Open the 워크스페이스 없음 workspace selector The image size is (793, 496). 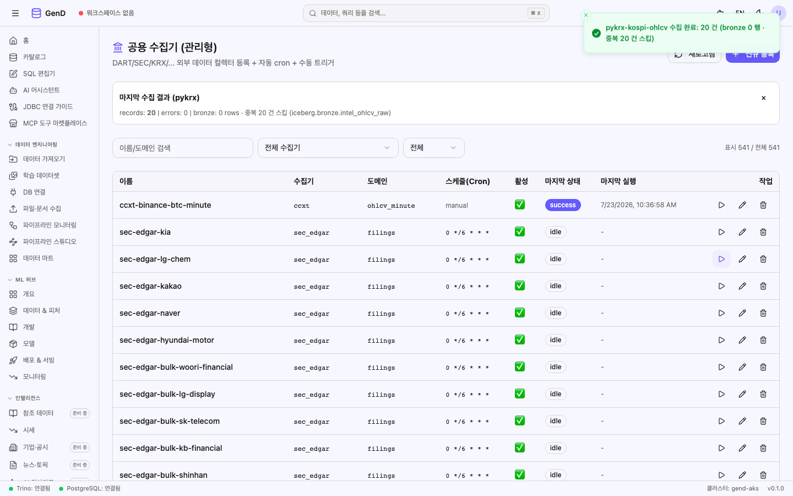106,13
